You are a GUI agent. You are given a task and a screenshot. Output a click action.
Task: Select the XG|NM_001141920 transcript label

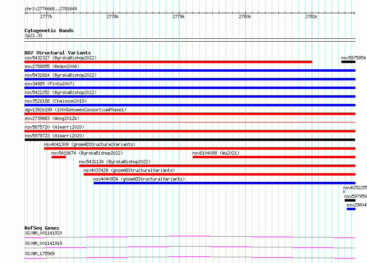click(x=43, y=233)
